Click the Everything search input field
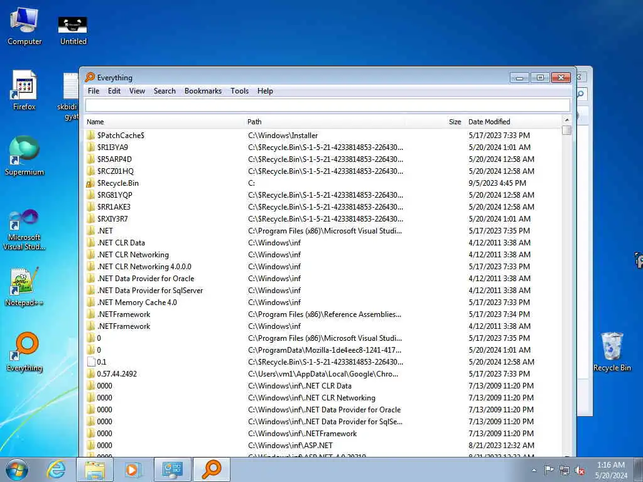643x482 pixels. click(327, 105)
